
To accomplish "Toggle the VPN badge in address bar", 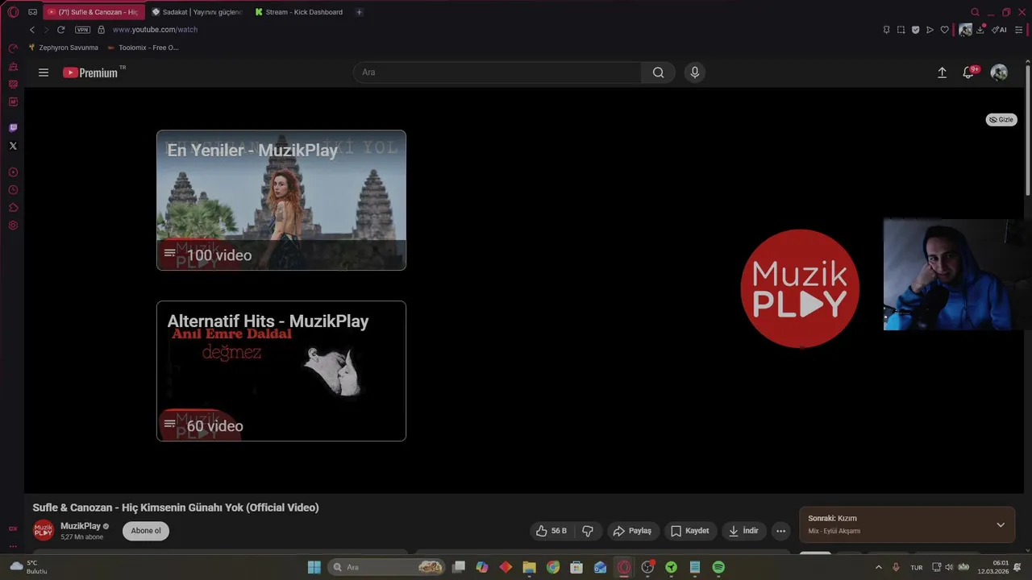I will click(83, 30).
